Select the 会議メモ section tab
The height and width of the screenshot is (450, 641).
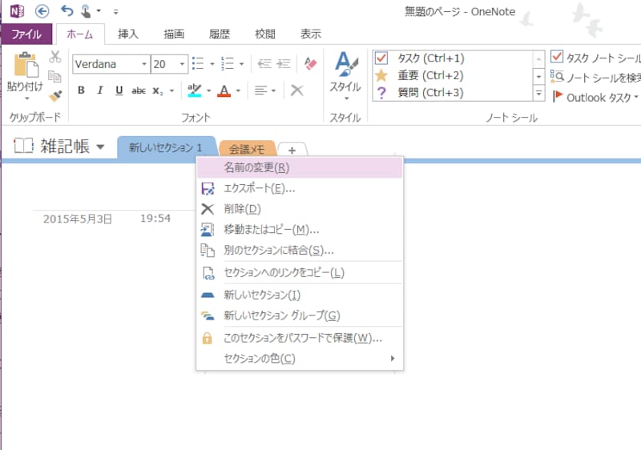coord(247,149)
